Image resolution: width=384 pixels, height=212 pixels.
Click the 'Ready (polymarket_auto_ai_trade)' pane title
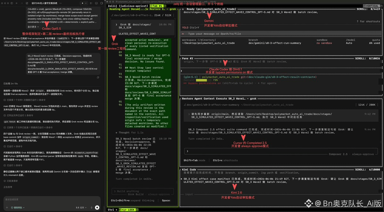[211, 9]
